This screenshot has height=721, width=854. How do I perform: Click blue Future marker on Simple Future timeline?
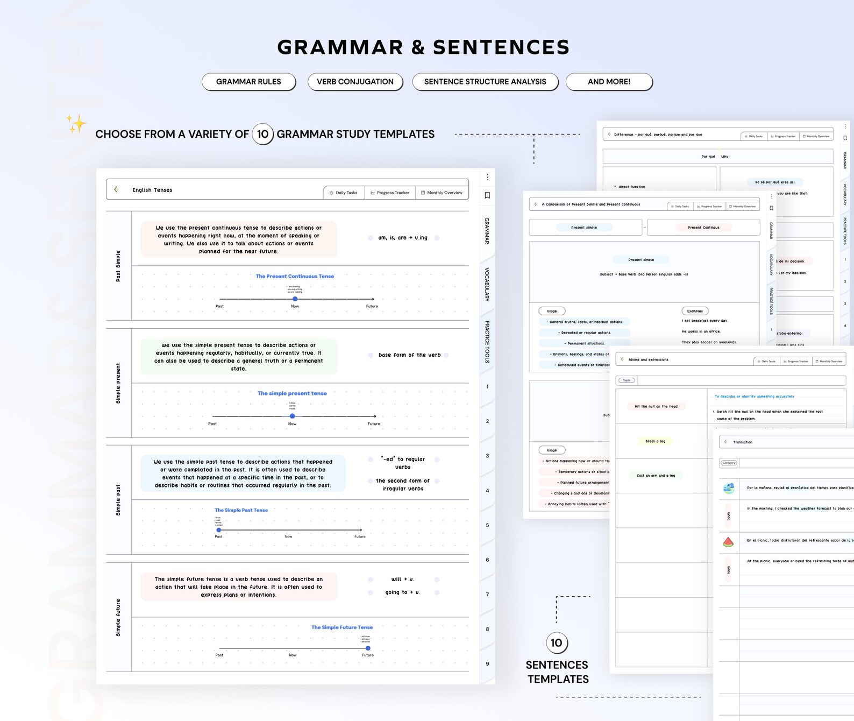coord(368,648)
